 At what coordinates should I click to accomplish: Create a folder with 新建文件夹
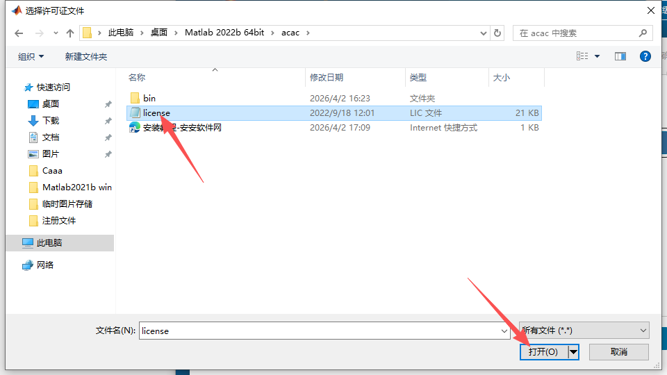86,56
